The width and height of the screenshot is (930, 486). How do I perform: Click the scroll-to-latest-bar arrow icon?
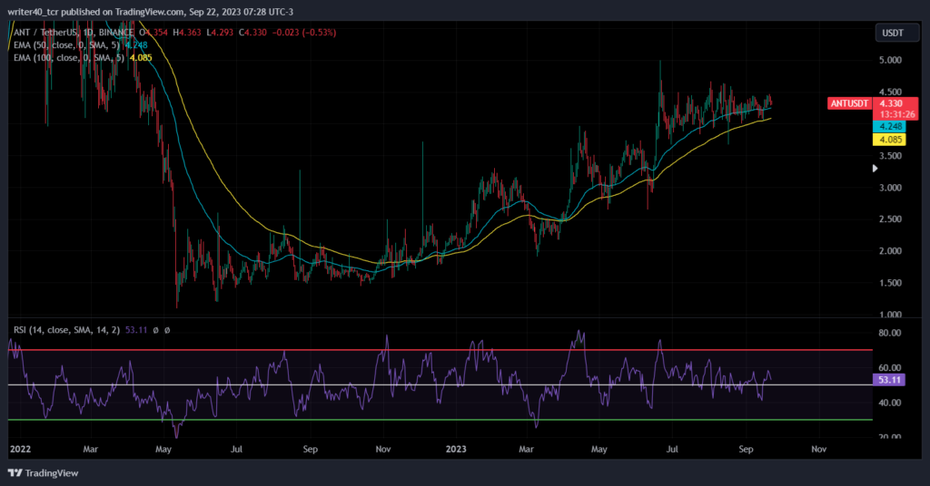[x=875, y=169]
